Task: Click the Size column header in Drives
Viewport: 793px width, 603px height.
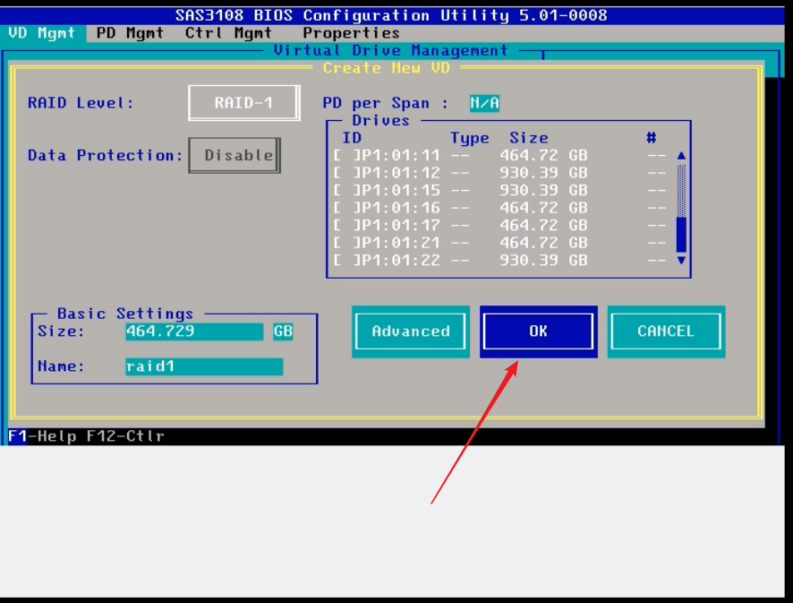Action: point(529,138)
